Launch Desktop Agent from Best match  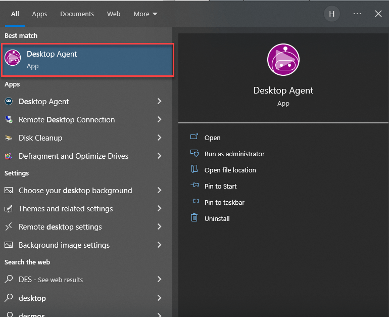[x=88, y=60]
